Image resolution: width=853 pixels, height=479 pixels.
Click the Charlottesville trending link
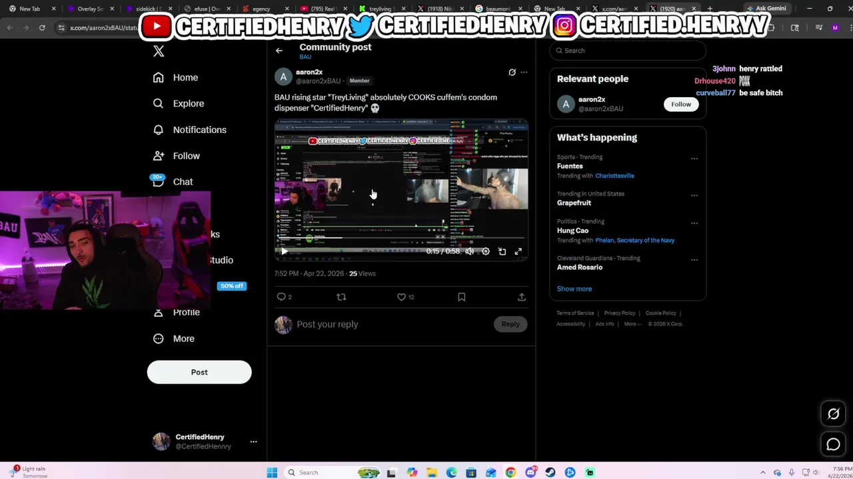click(614, 176)
